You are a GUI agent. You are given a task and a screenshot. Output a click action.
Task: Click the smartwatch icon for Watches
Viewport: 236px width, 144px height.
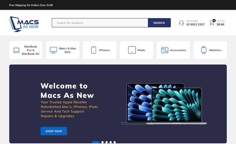[204, 50]
